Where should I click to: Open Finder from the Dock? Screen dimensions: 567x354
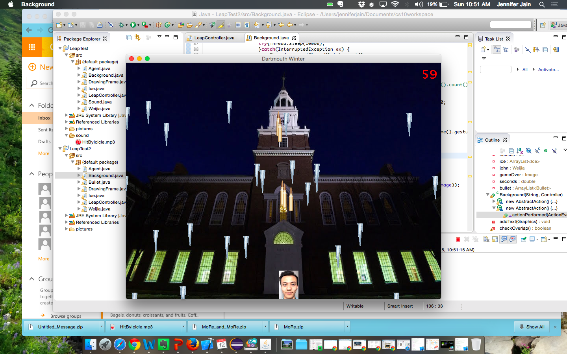91,345
